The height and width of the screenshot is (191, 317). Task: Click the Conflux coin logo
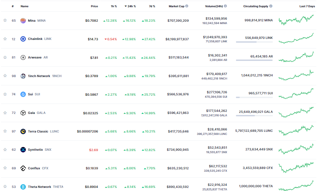23,168
